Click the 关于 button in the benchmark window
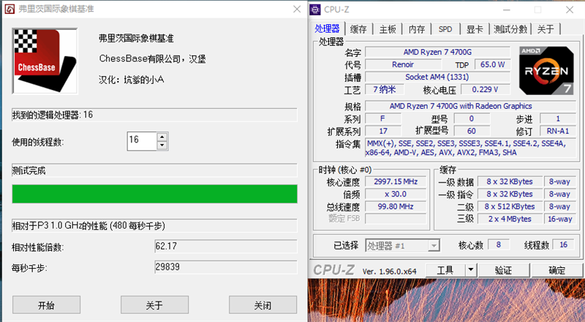Screen dimensions: 585x322 [x=154, y=305]
